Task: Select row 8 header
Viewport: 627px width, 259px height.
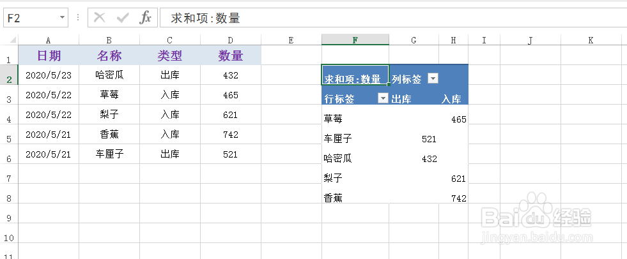Action: pos(9,194)
